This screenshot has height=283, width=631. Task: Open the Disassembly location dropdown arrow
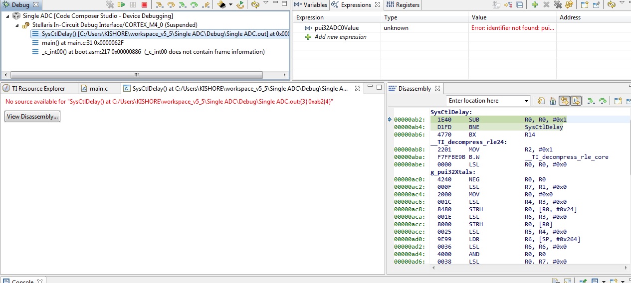pos(527,101)
